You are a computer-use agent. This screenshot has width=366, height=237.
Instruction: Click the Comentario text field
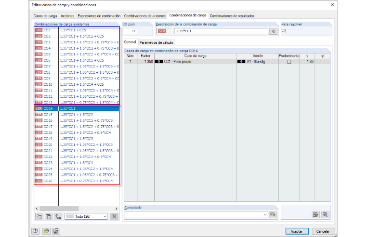(194, 214)
